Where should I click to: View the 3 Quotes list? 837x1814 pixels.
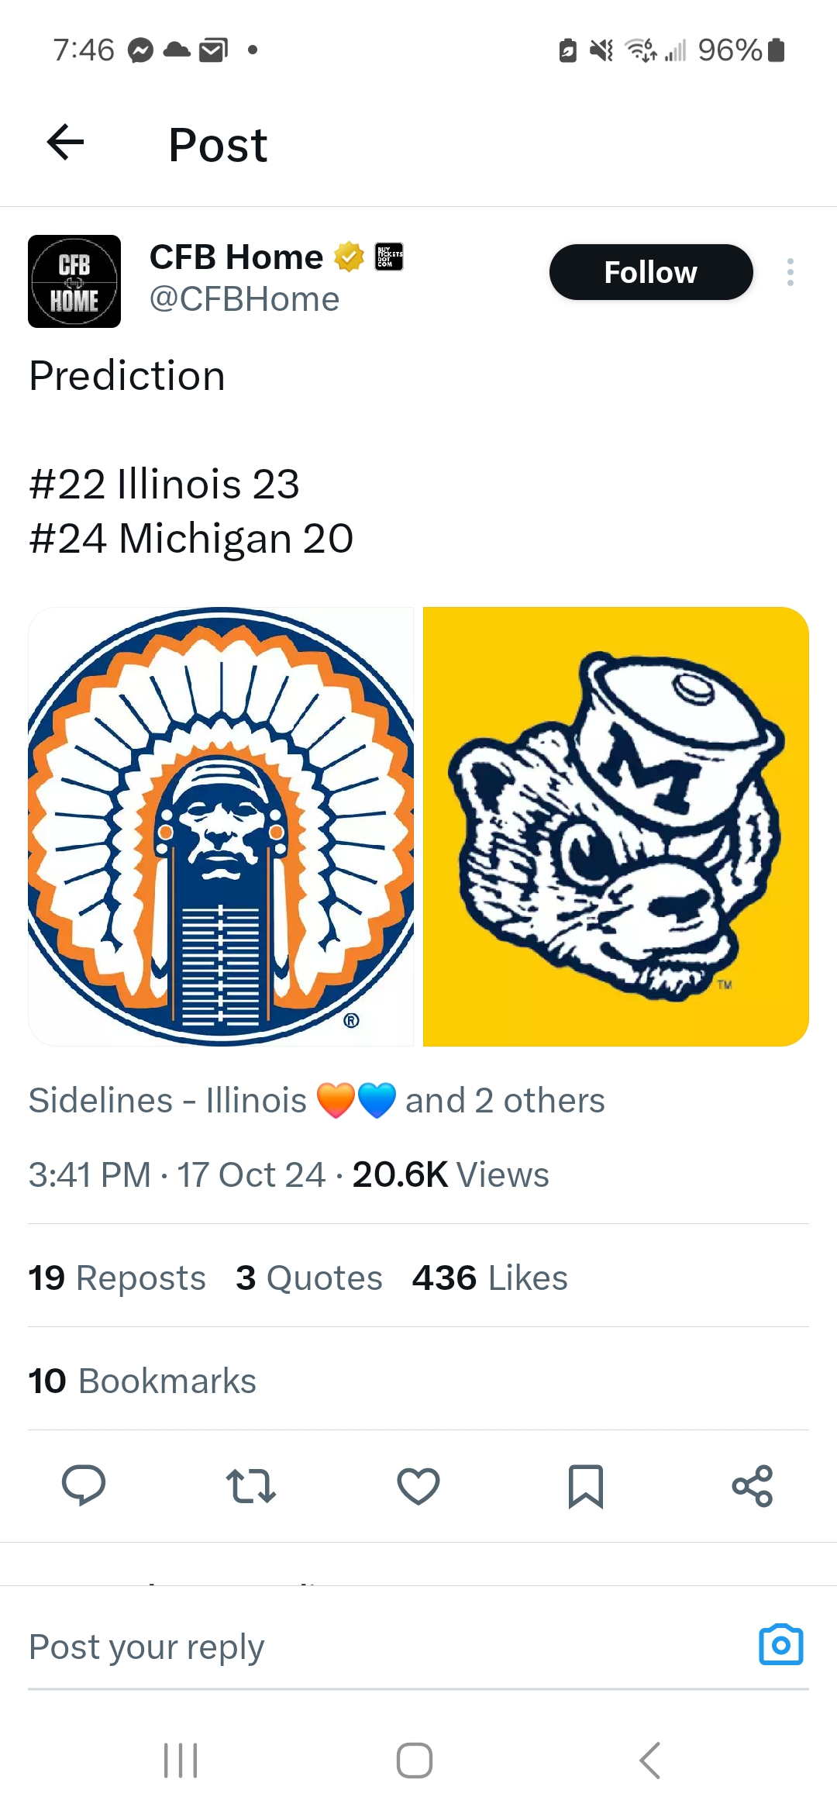(x=308, y=1278)
